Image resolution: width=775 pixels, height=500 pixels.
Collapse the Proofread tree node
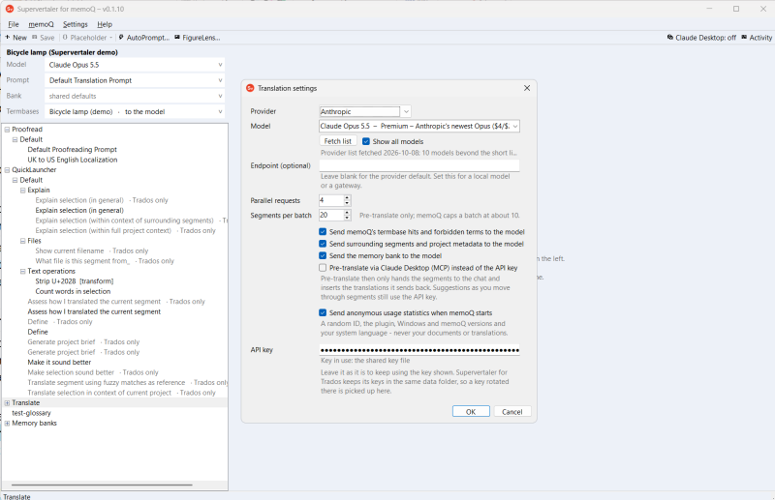8,130
